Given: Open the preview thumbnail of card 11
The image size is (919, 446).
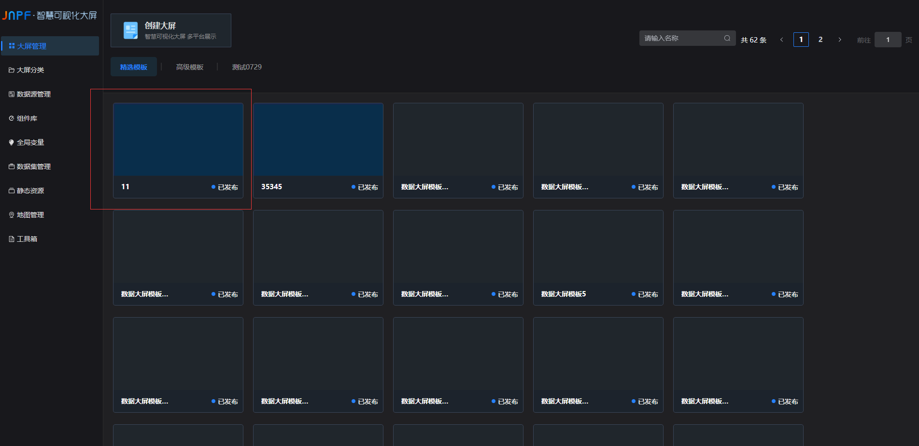Looking at the screenshot, I should click(x=178, y=139).
